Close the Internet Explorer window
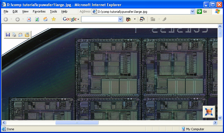 pos(219,5)
